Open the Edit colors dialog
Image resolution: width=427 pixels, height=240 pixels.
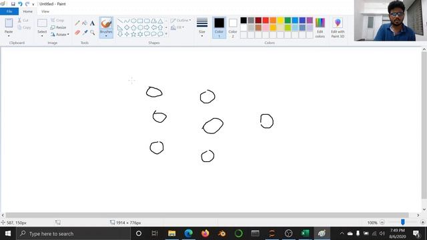[x=320, y=28]
